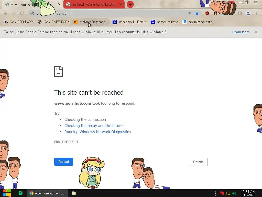Open the share page icon in address bar
The image size is (262, 197).
189,13
